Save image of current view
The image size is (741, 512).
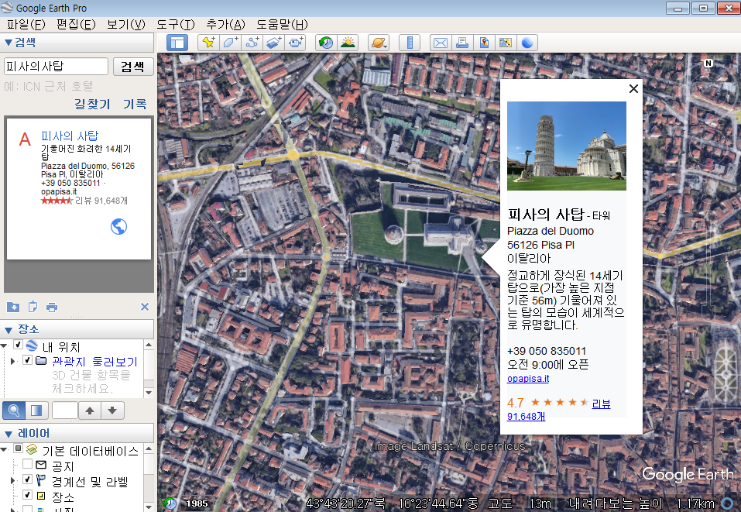(484, 43)
